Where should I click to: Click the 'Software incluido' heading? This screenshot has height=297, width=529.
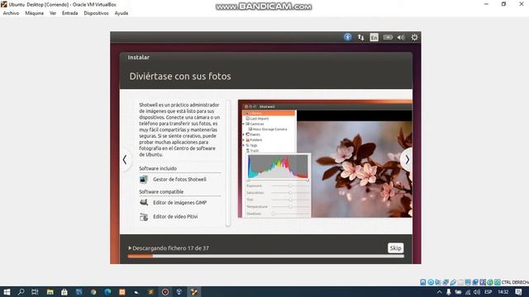coord(158,168)
